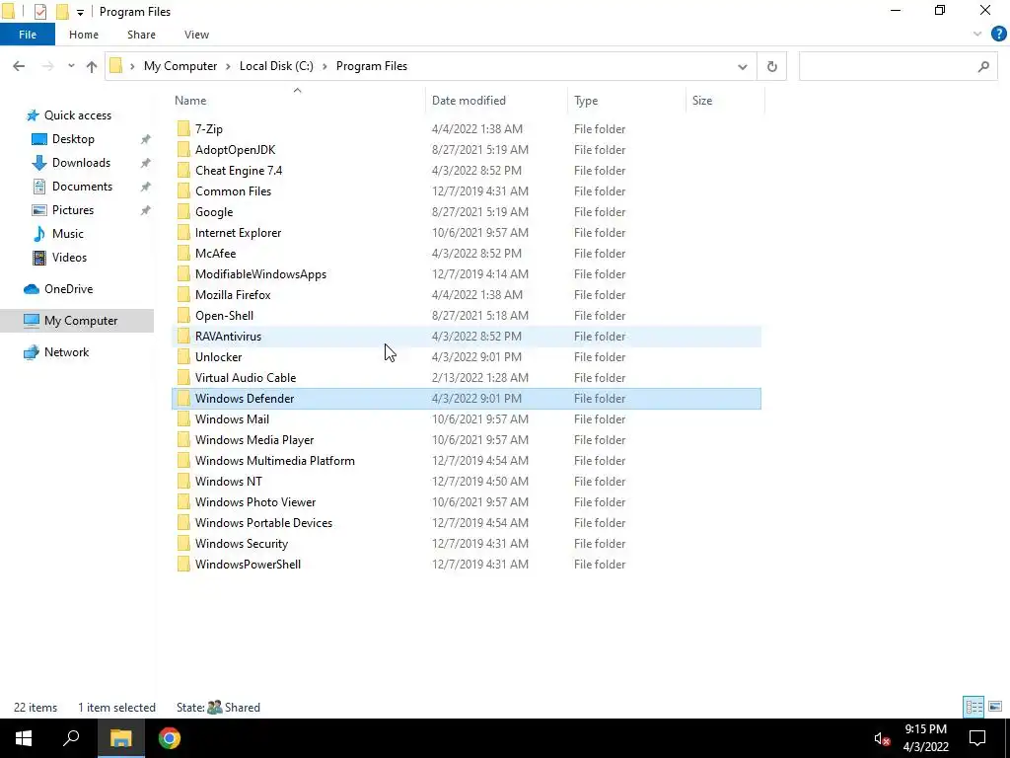Click the AdoptOpenJDK folder icon
This screenshot has height=758, width=1010.
pos(183,150)
